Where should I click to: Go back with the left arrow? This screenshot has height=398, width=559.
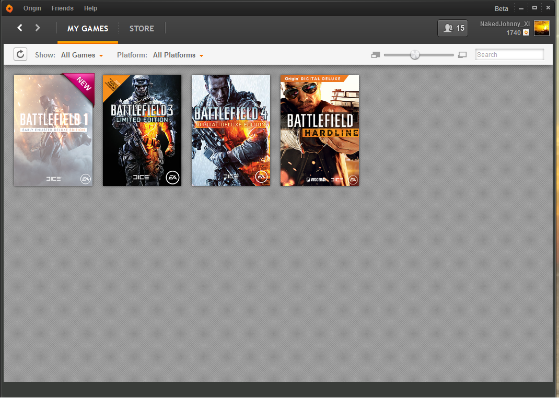20,28
